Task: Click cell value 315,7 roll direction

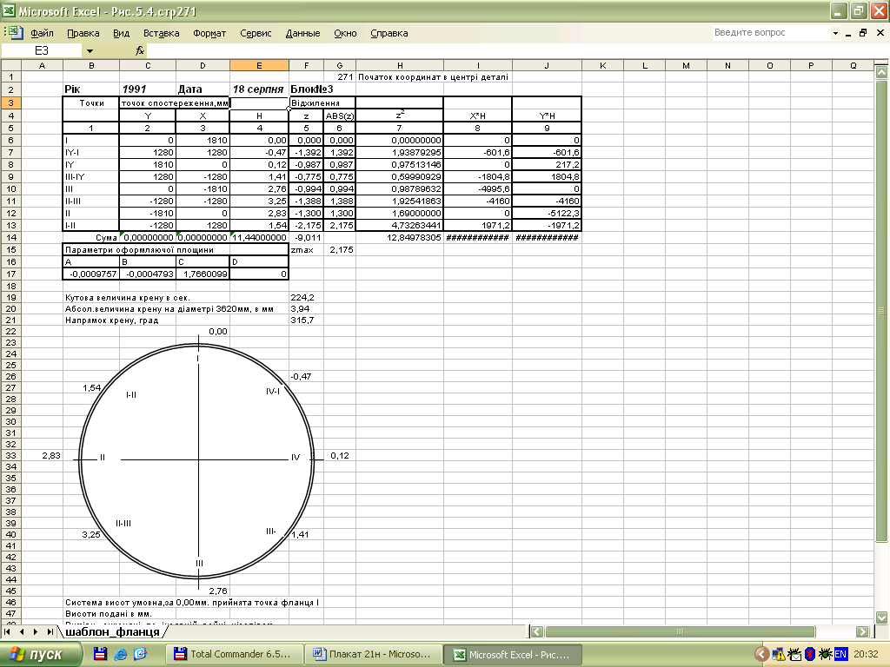Action: [x=306, y=320]
